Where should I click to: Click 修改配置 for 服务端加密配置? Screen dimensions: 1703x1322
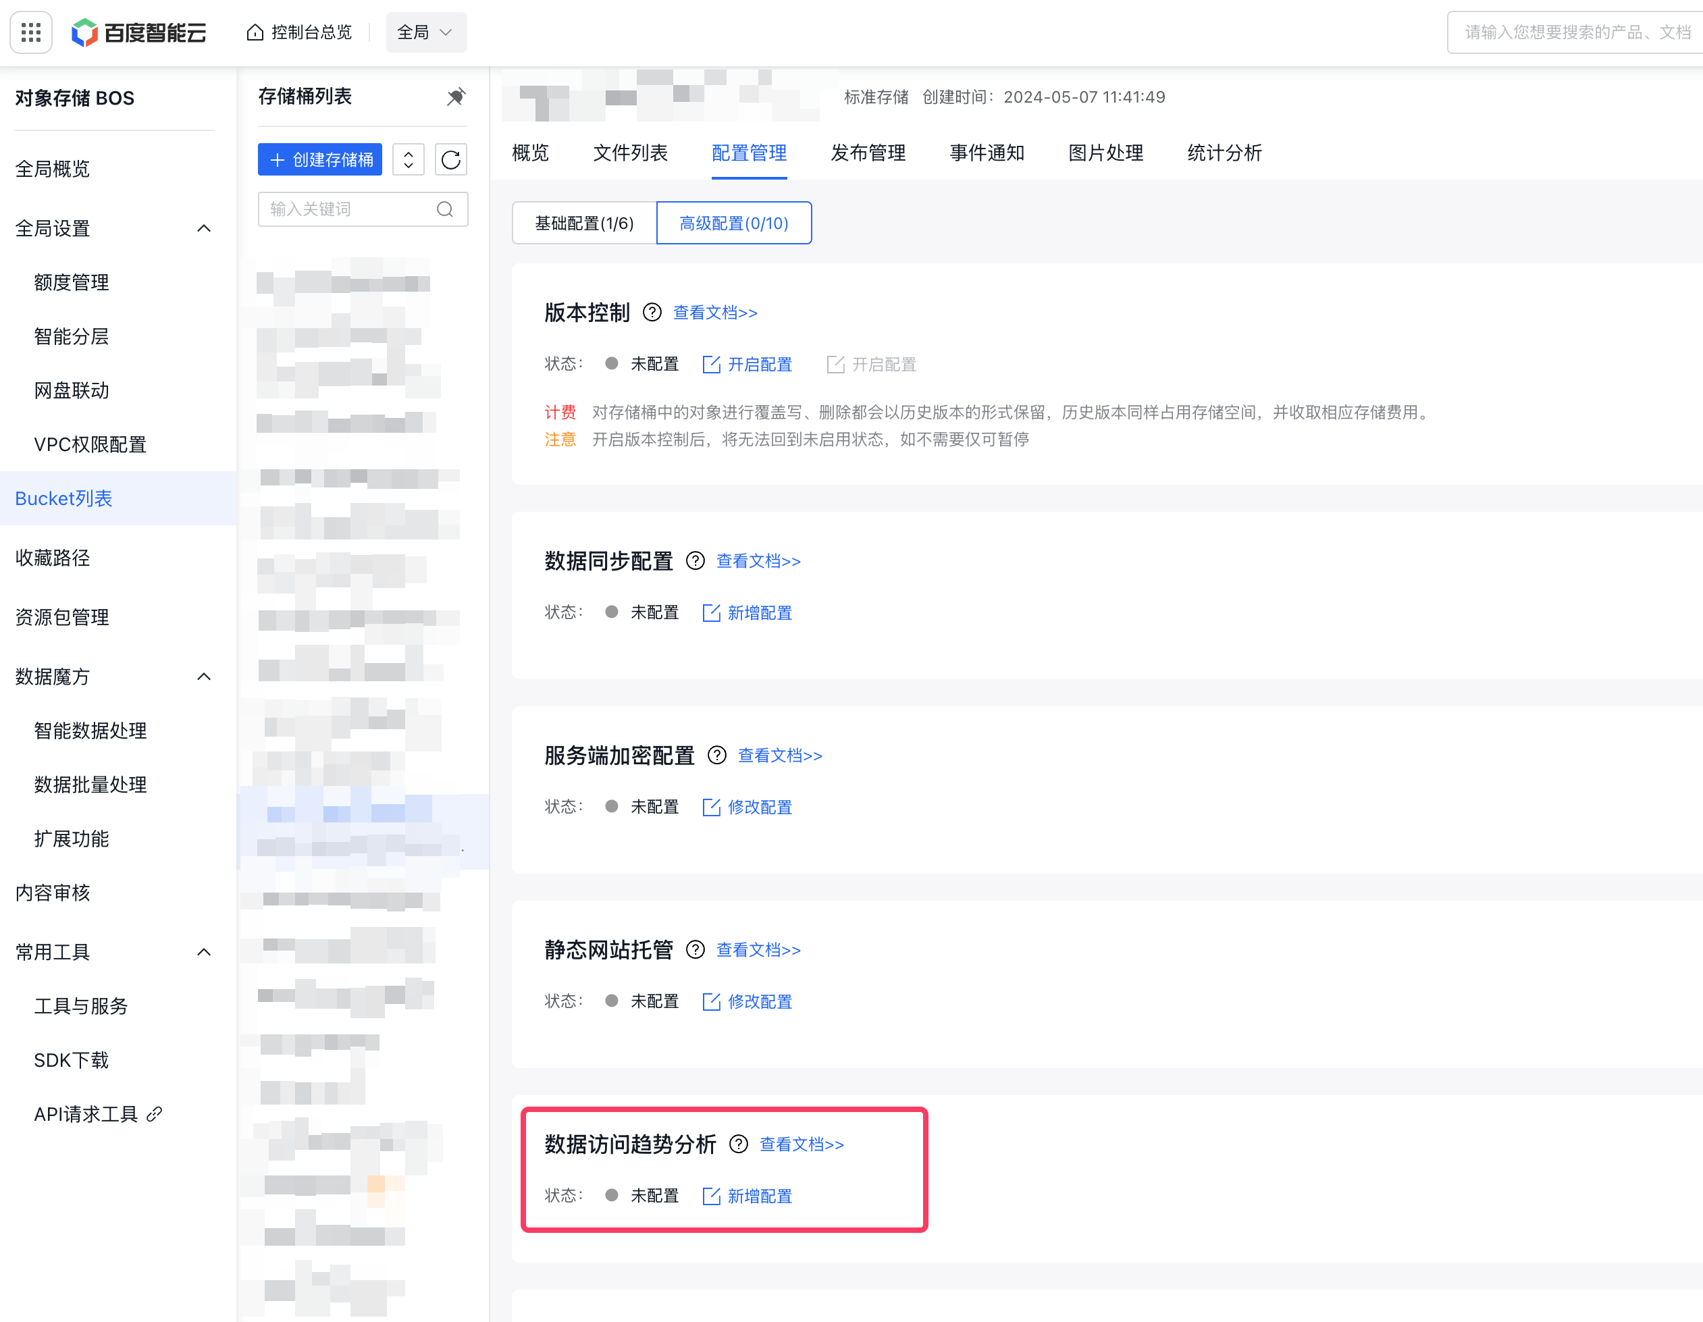click(x=747, y=807)
